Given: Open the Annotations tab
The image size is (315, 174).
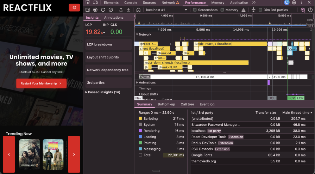Looking at the screenshot, I should click(x=114, y=18).
